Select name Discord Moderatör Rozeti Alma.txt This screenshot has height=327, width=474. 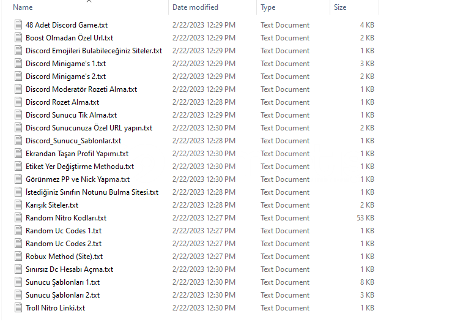coord(81,89)
